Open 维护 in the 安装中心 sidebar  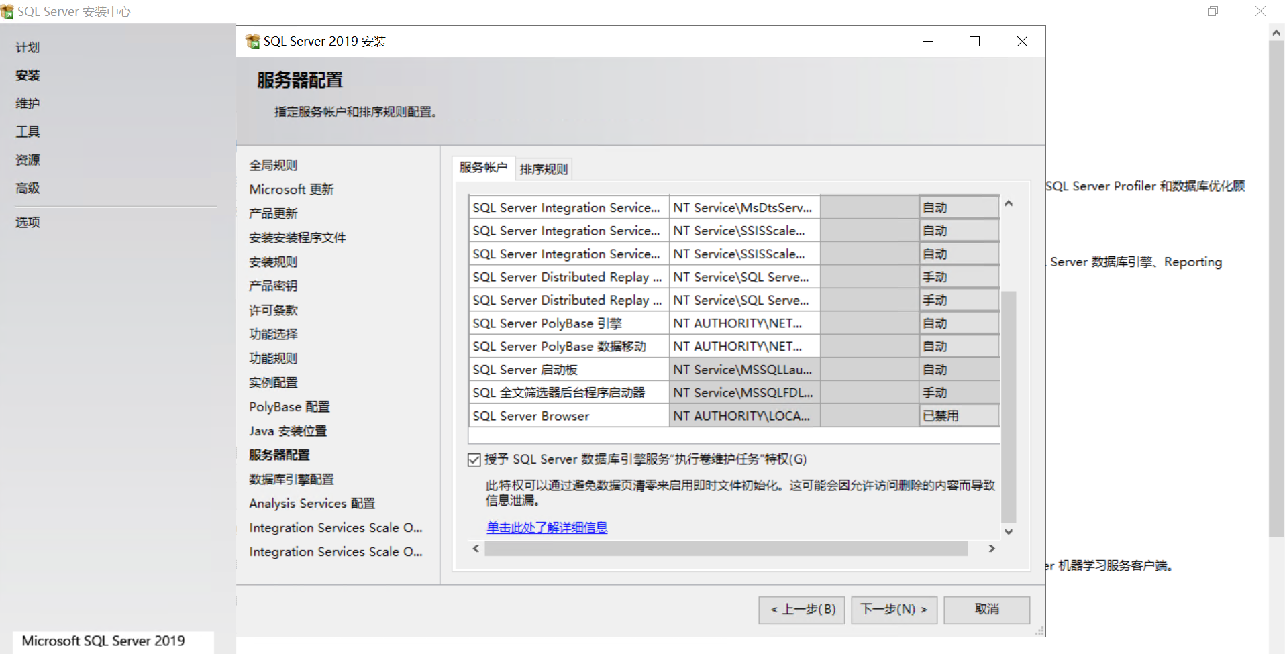click(28, 104)
